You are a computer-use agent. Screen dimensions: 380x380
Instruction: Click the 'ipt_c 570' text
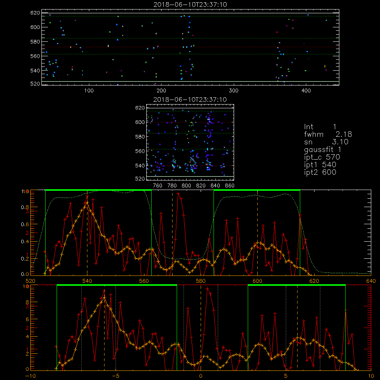click(322, 157)
